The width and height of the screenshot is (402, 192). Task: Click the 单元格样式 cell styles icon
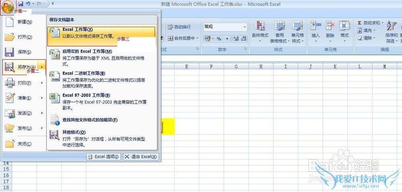pyautogui.click(x=297, y=26)
